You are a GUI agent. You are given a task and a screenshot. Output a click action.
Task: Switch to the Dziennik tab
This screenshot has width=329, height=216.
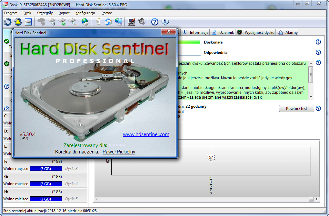[223, 32]
